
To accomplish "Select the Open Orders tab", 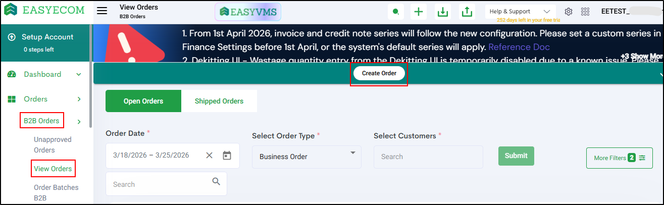I will click(143, 101).
